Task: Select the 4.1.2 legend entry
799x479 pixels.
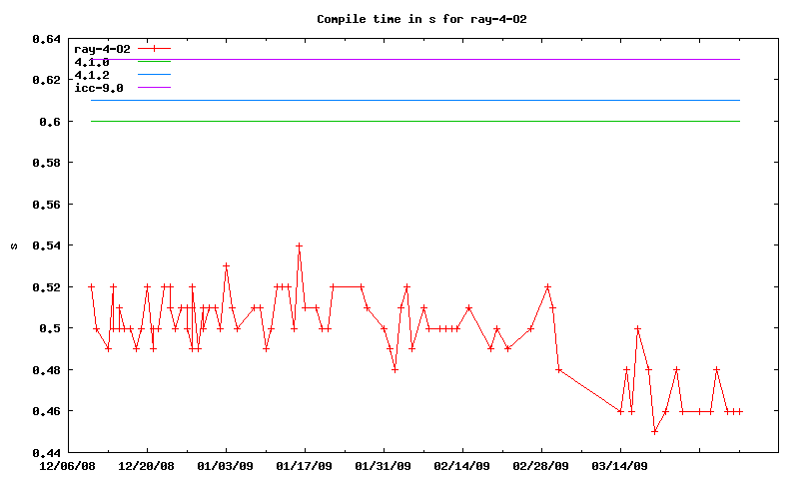Action: pos(92,75)
